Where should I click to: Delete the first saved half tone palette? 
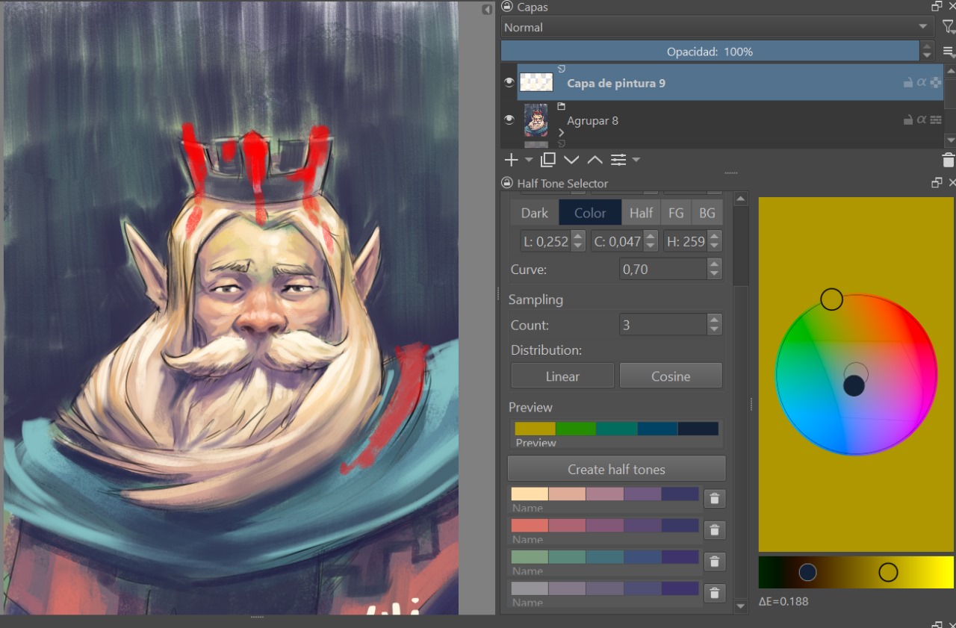pyautogui.click(x=714, y=499)
